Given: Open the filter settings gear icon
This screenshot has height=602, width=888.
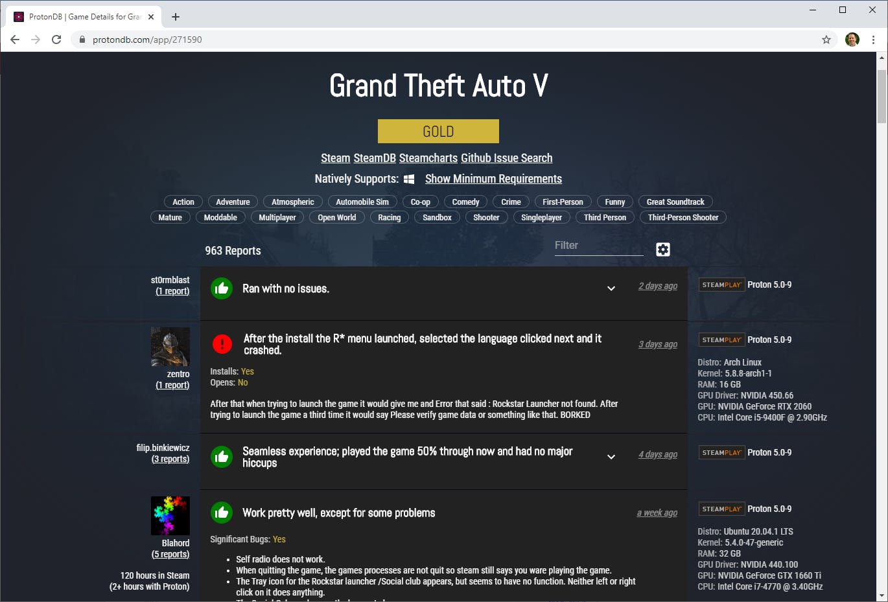Looking at the screenshot, I should click(662, 249).
